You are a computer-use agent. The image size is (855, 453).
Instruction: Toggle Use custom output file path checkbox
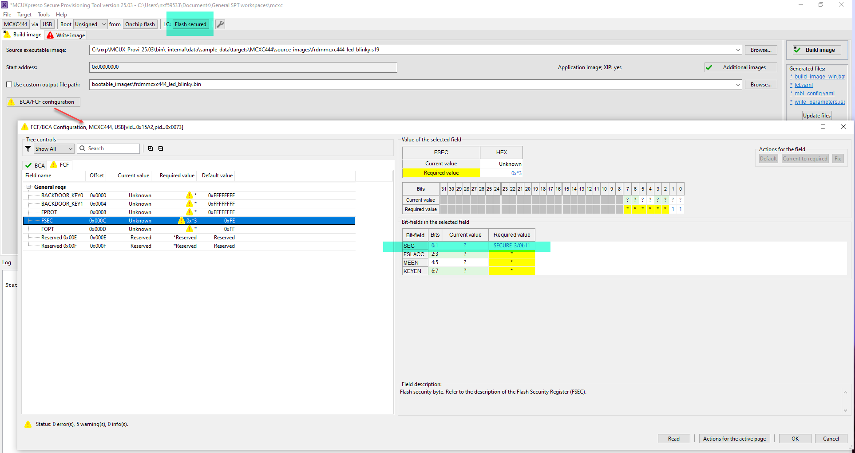(x=9, y=84)
